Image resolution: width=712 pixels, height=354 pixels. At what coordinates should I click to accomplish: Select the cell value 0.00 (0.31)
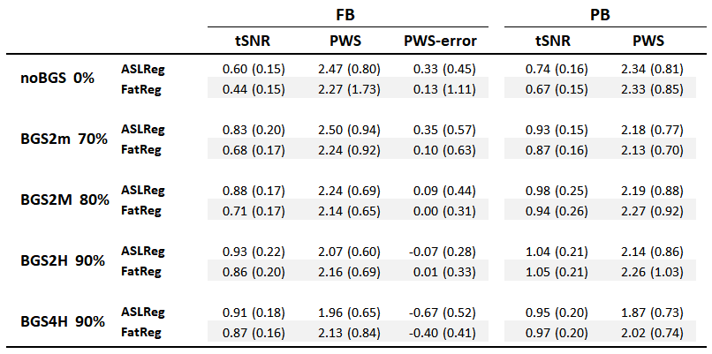[440, 209]
